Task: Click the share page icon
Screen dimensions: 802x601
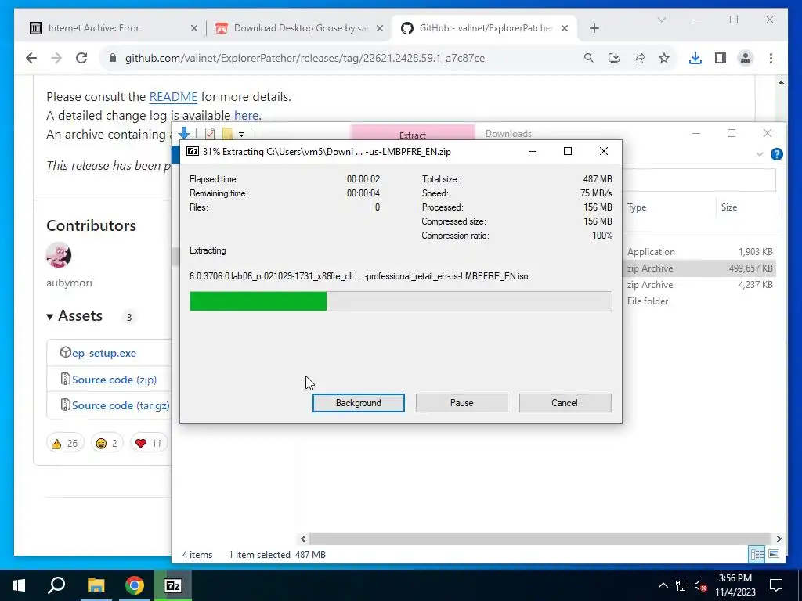Action: pyautogui.click(x=639, y=58)
